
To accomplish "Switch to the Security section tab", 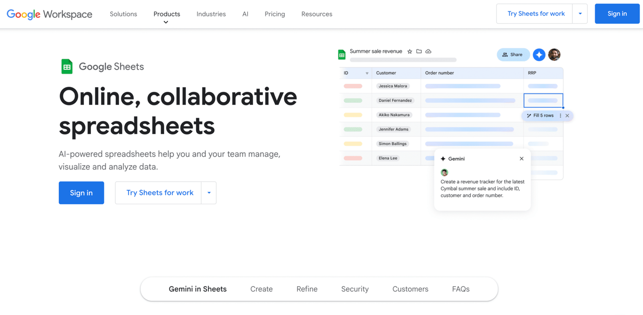I will coord(354,289).
